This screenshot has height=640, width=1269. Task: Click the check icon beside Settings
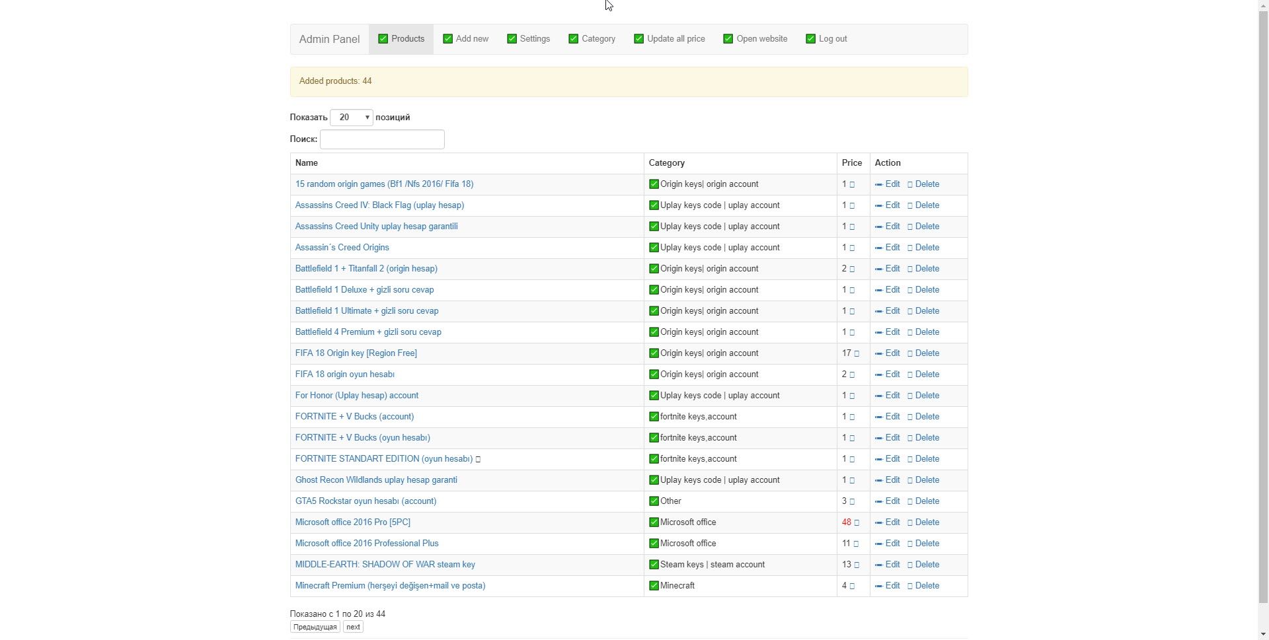512,39
